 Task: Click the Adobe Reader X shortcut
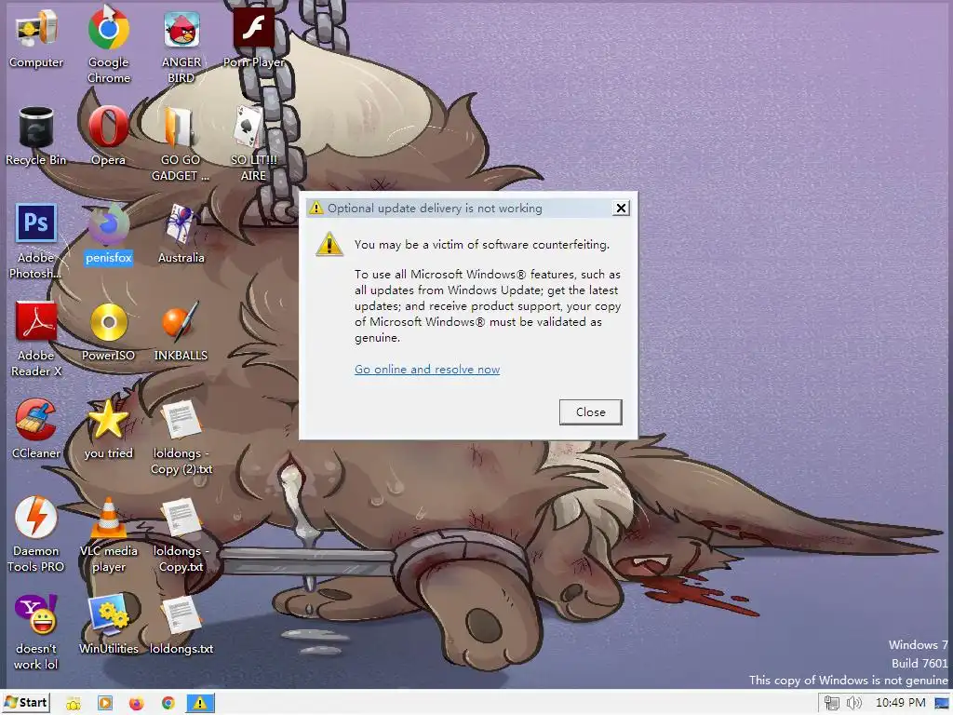(36, 339)
